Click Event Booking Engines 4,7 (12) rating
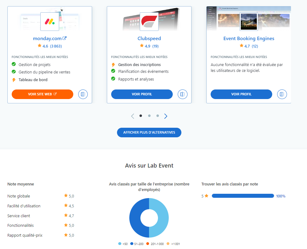The width and height of the screenshot is (307, 249). pos(249,46)
